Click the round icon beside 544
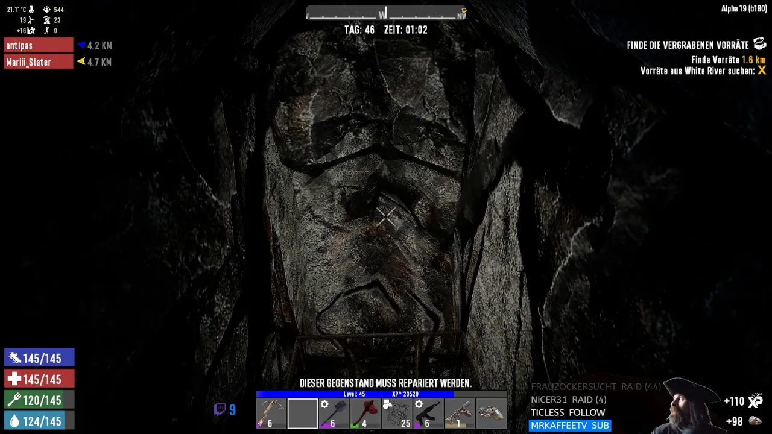The width and height of the screenshot is (772, 434). click(x=46, y=10)
